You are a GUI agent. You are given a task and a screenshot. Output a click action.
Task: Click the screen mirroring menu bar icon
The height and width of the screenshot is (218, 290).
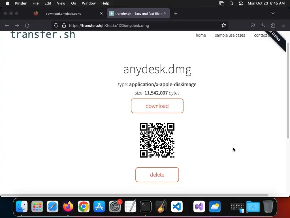(221, 3)
